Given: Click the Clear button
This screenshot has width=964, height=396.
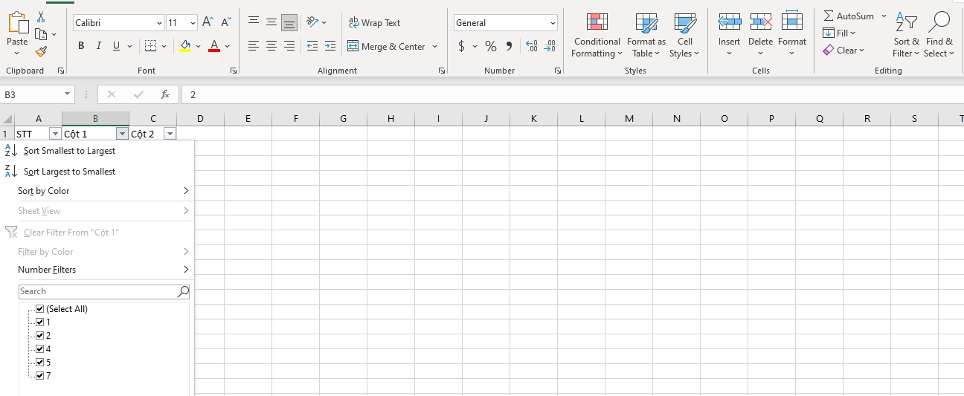Looking at the screenshot, I should (843, 50).
